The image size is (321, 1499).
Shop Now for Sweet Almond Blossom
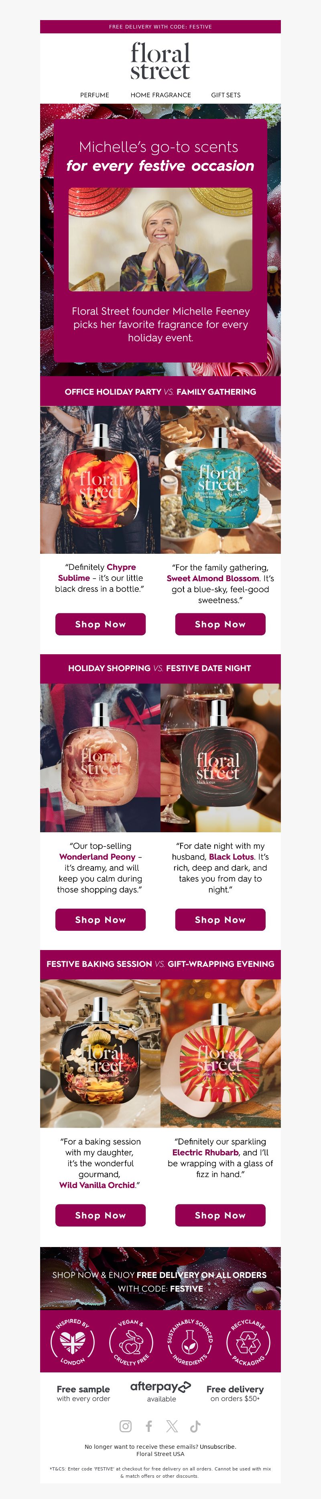pos(220,624)
